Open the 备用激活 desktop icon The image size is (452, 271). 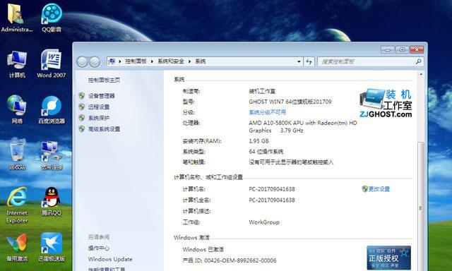coord(17,248)
